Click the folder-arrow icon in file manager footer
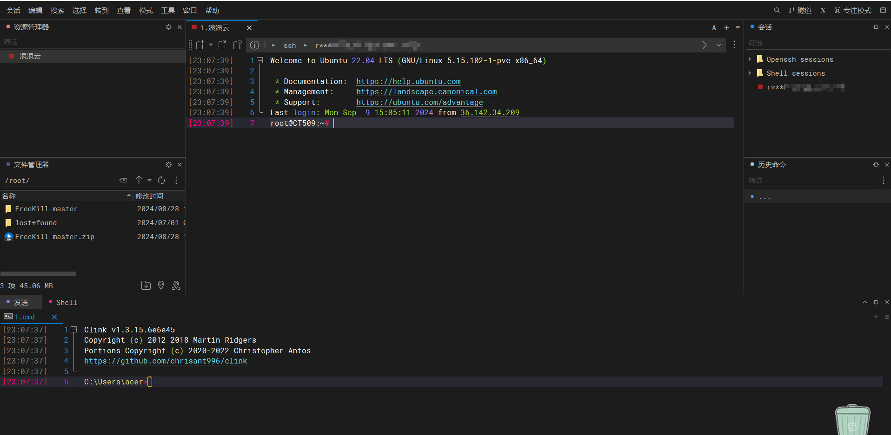 coord(146,286)
